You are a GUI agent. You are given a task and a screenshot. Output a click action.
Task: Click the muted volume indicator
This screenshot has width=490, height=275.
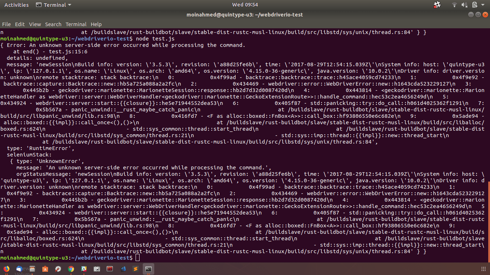point(465,5)
